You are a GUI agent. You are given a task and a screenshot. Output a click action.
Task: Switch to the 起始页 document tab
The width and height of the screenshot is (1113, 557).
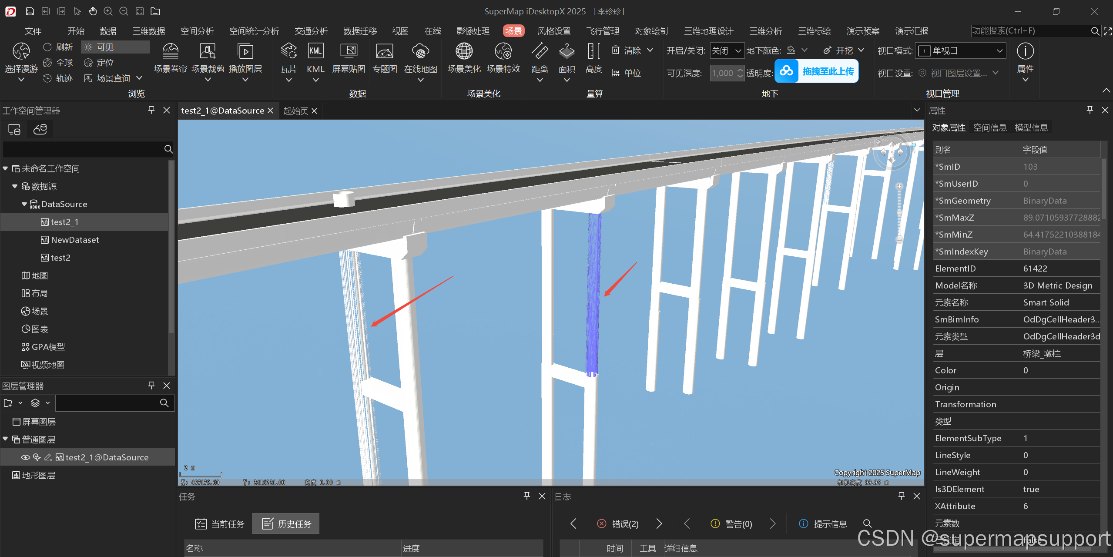[296, 111]
